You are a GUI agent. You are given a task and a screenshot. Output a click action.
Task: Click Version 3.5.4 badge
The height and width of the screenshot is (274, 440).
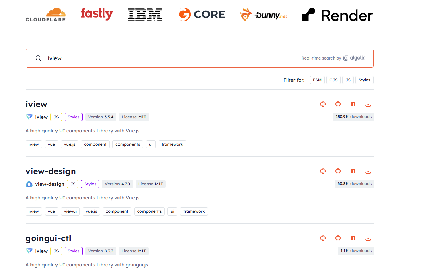tap(101, 117)
